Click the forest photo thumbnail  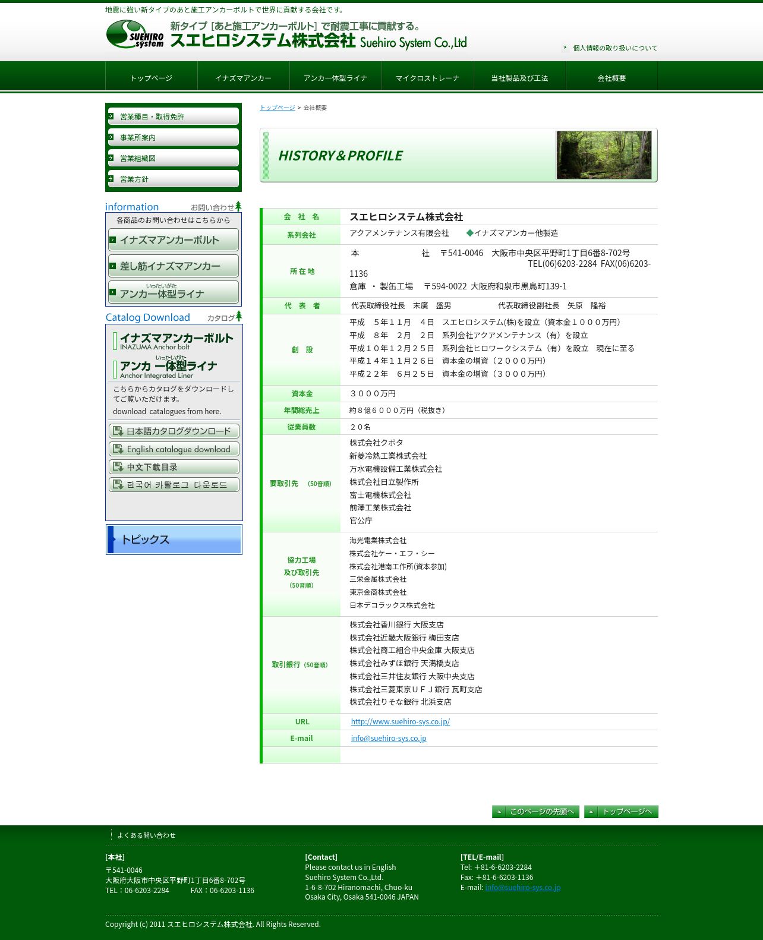coord(604,155)
